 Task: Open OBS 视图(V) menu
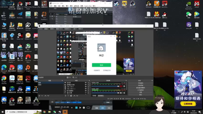point(52,29)
